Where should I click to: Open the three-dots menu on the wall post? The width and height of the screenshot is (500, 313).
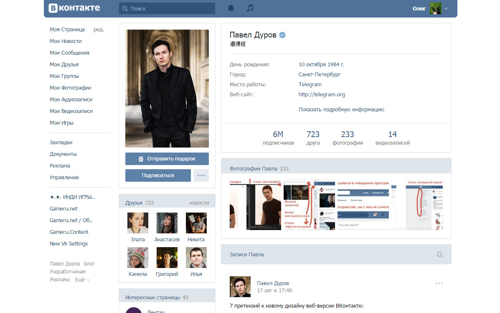click(x=439, y=283)
